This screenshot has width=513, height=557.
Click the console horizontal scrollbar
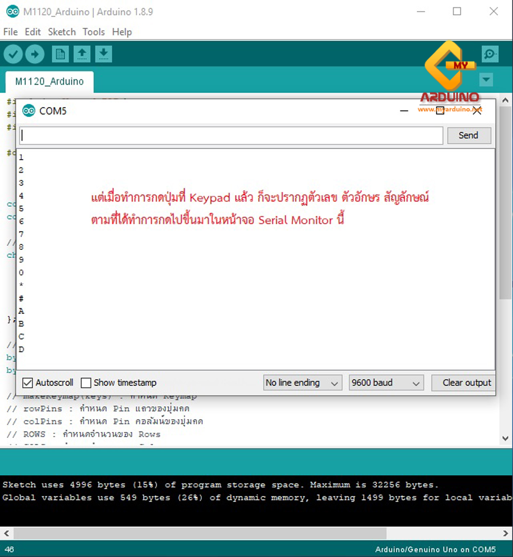pos(200,533)
